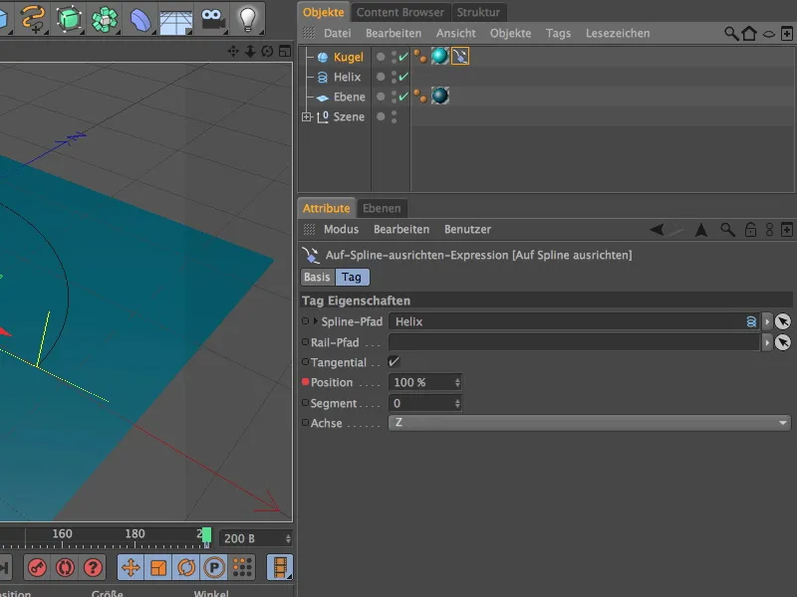Go back in Attribute manager history
797x597 pixels.
[657, 230]
